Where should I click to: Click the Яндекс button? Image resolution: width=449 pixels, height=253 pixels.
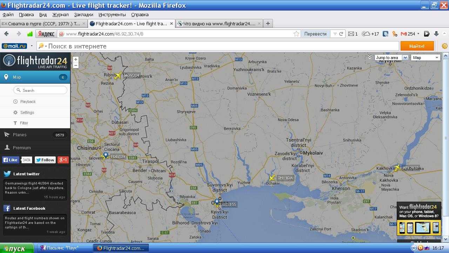46,34
